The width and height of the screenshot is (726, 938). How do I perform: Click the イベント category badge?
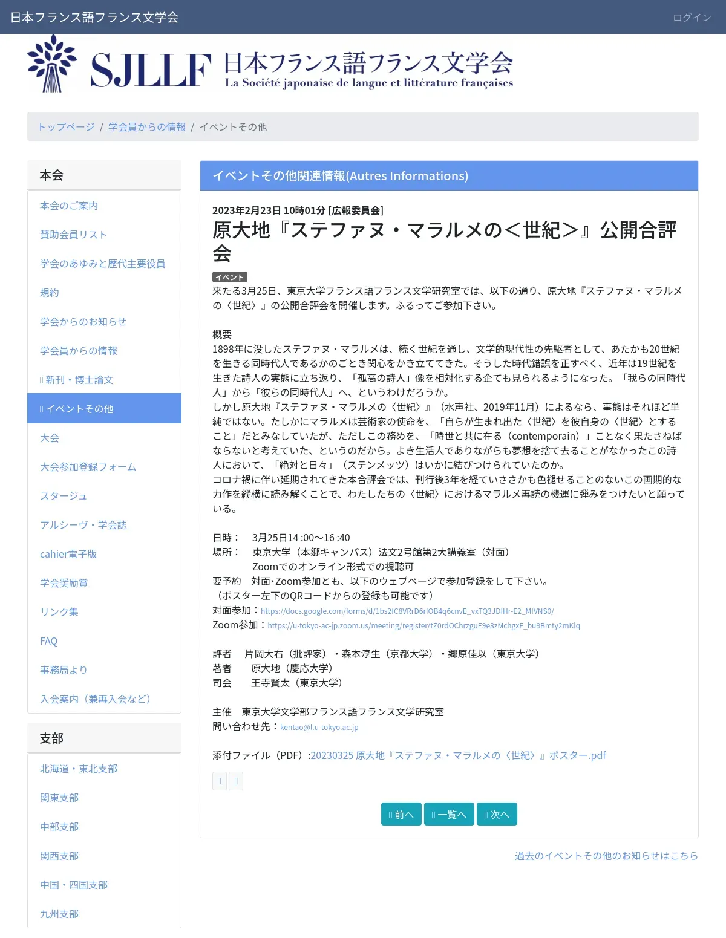click(x=229, y=277)
